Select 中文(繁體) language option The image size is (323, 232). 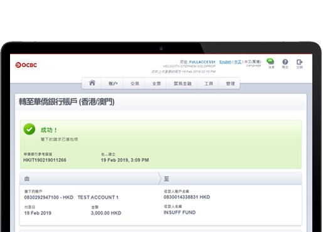[x=253, y=61]
